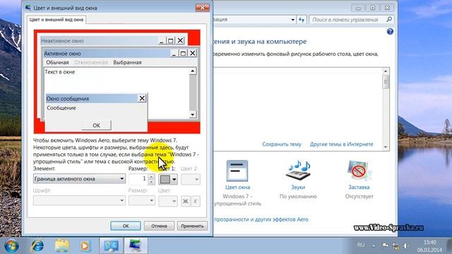Click preview text area scroll down arrow
The width and height of the screenshot is (452, 254).
(193, 114)
